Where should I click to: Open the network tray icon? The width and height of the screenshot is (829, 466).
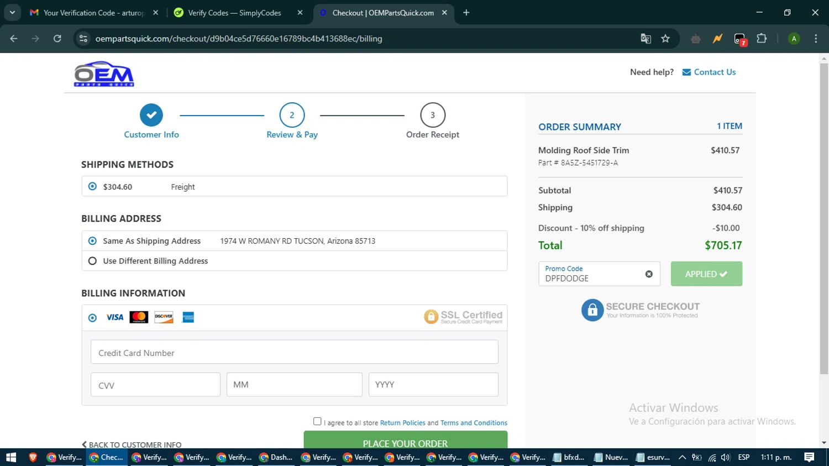(x=712, y=458)
